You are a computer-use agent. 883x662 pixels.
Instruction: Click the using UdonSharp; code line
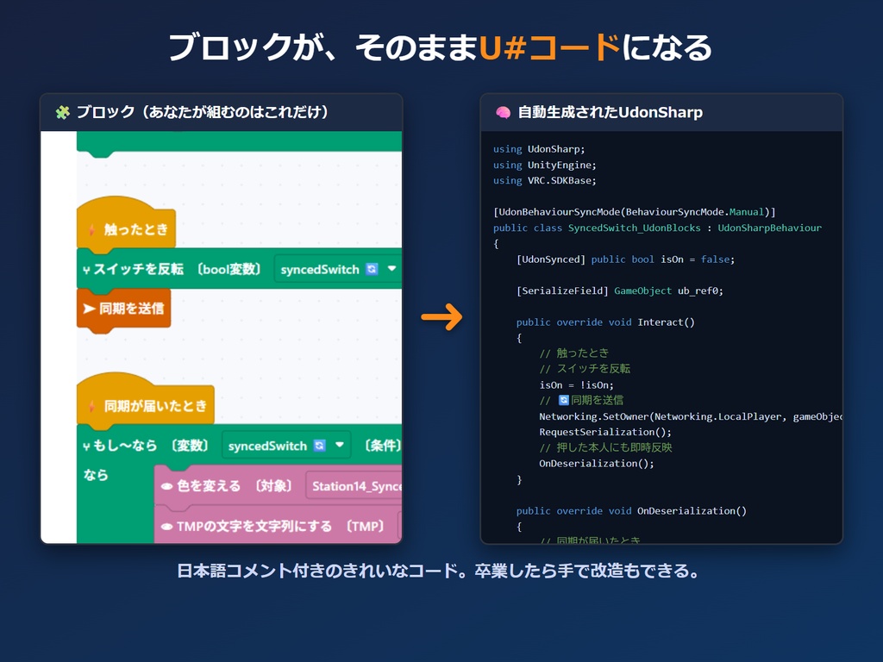[x=539, y=149]
